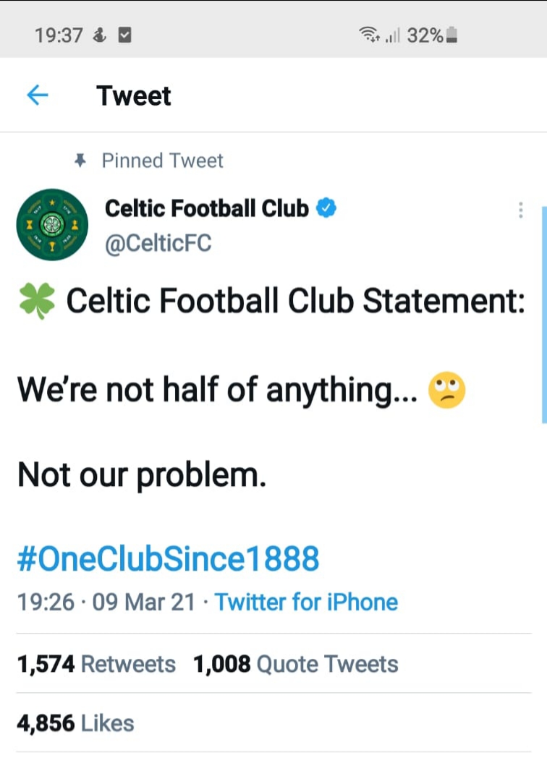Click the blue scrollbar on the right edge
The width and height of the screenshot is (547, 758).
click(x=544, y=315)
